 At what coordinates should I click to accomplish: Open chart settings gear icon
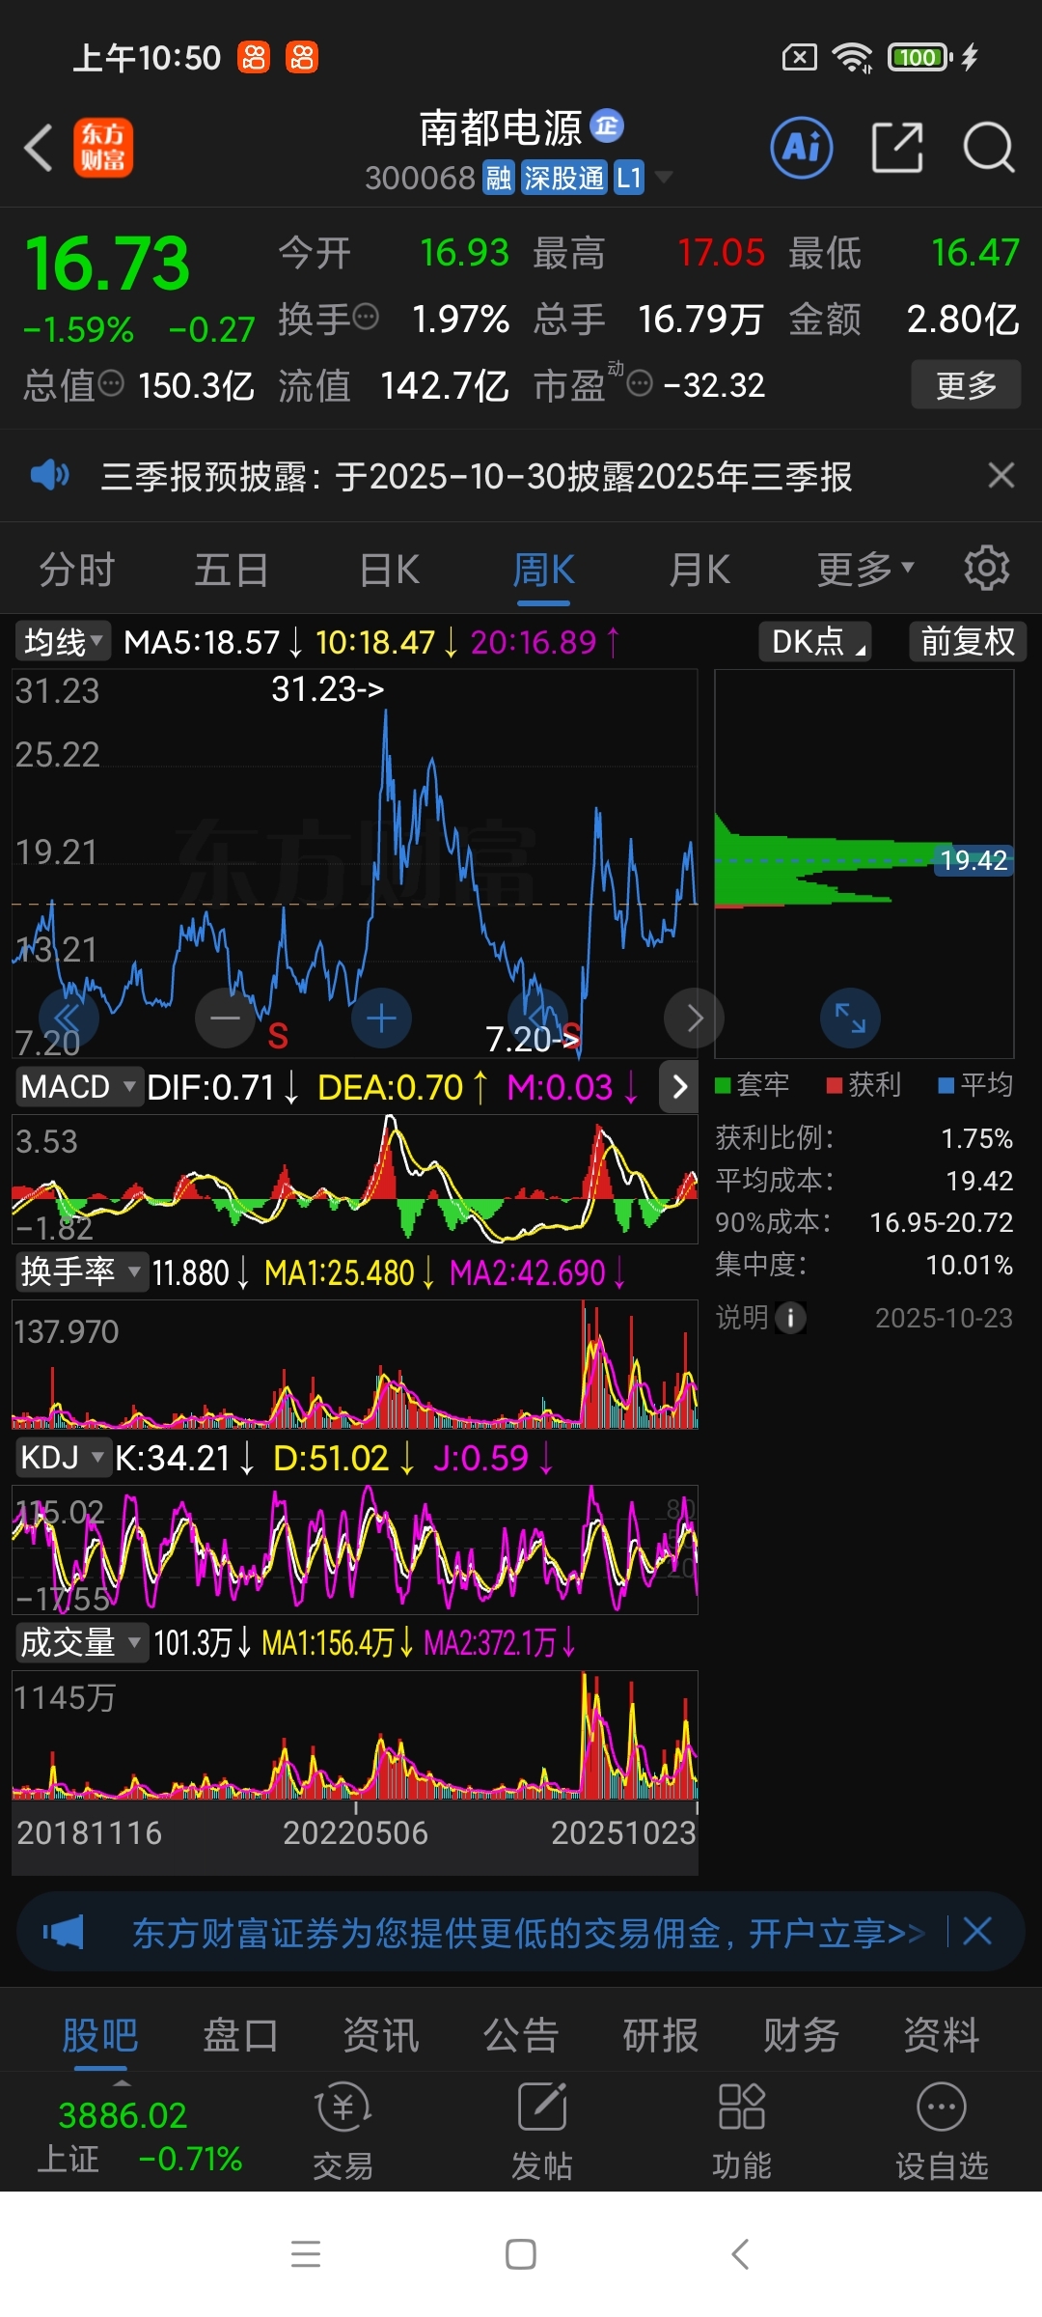[987, 569]
